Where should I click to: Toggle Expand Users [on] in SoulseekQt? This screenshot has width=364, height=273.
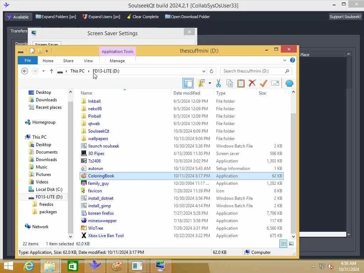pyautogui.click(x=101, y=17)
